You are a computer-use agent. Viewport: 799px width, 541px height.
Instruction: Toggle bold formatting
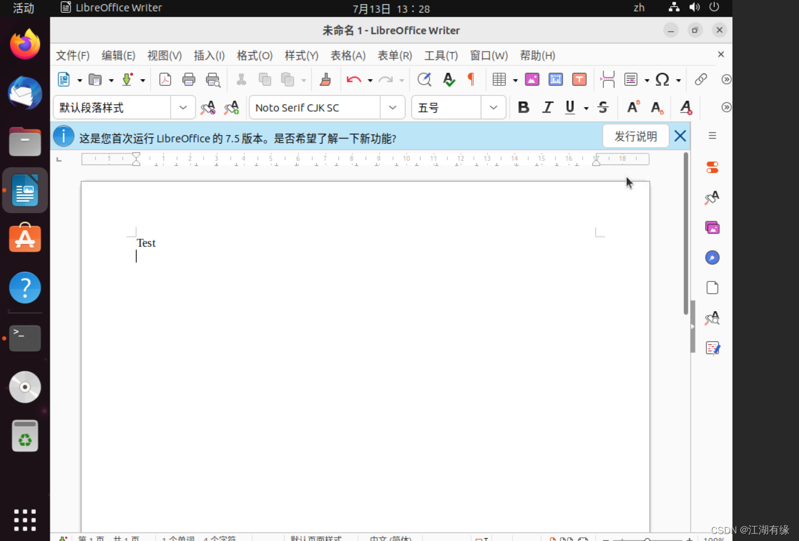(x=524, y=107)
